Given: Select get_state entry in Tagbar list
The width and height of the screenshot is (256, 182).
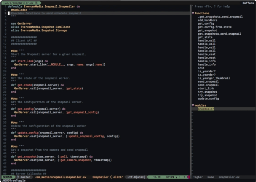Looking at the screenshot, I should [205, 37].
